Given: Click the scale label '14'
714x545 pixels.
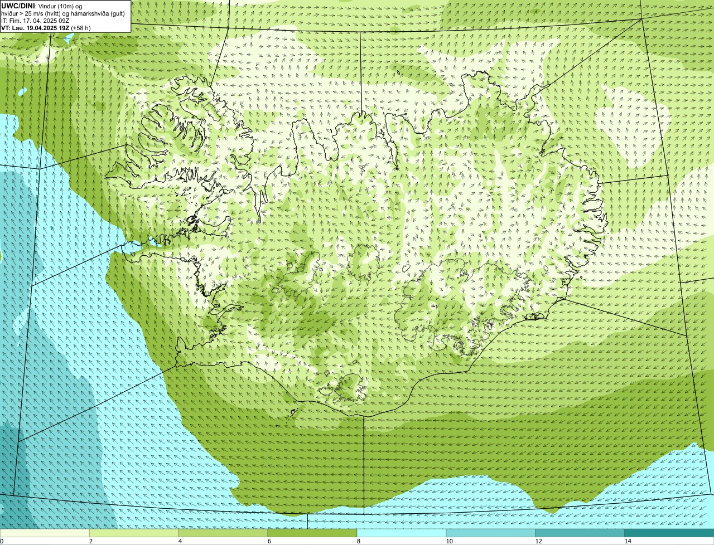Looking at the screenshot, I should pos(628,541).
